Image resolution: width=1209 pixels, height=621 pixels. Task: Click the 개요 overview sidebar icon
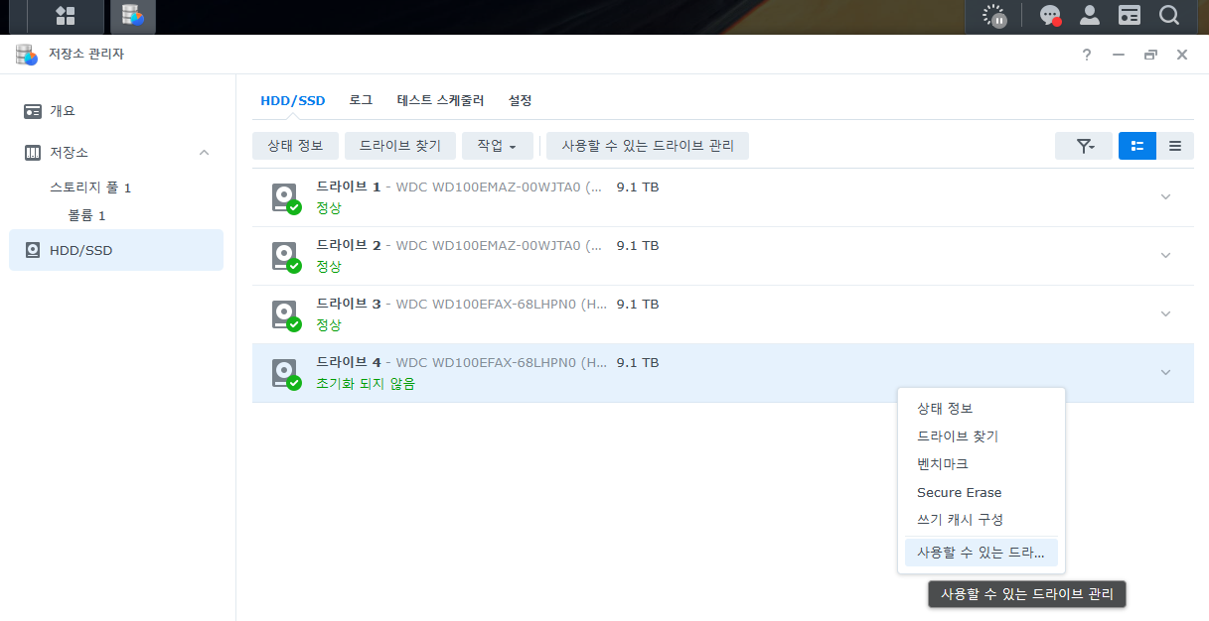click(x=33, y=111)
